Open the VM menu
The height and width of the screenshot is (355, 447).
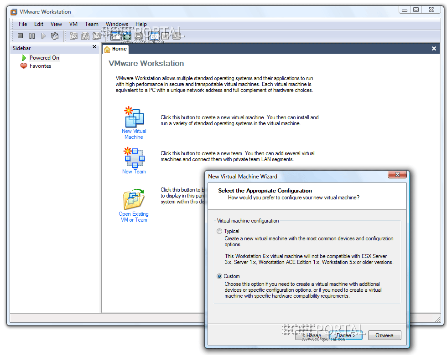[x=73, y=24]
